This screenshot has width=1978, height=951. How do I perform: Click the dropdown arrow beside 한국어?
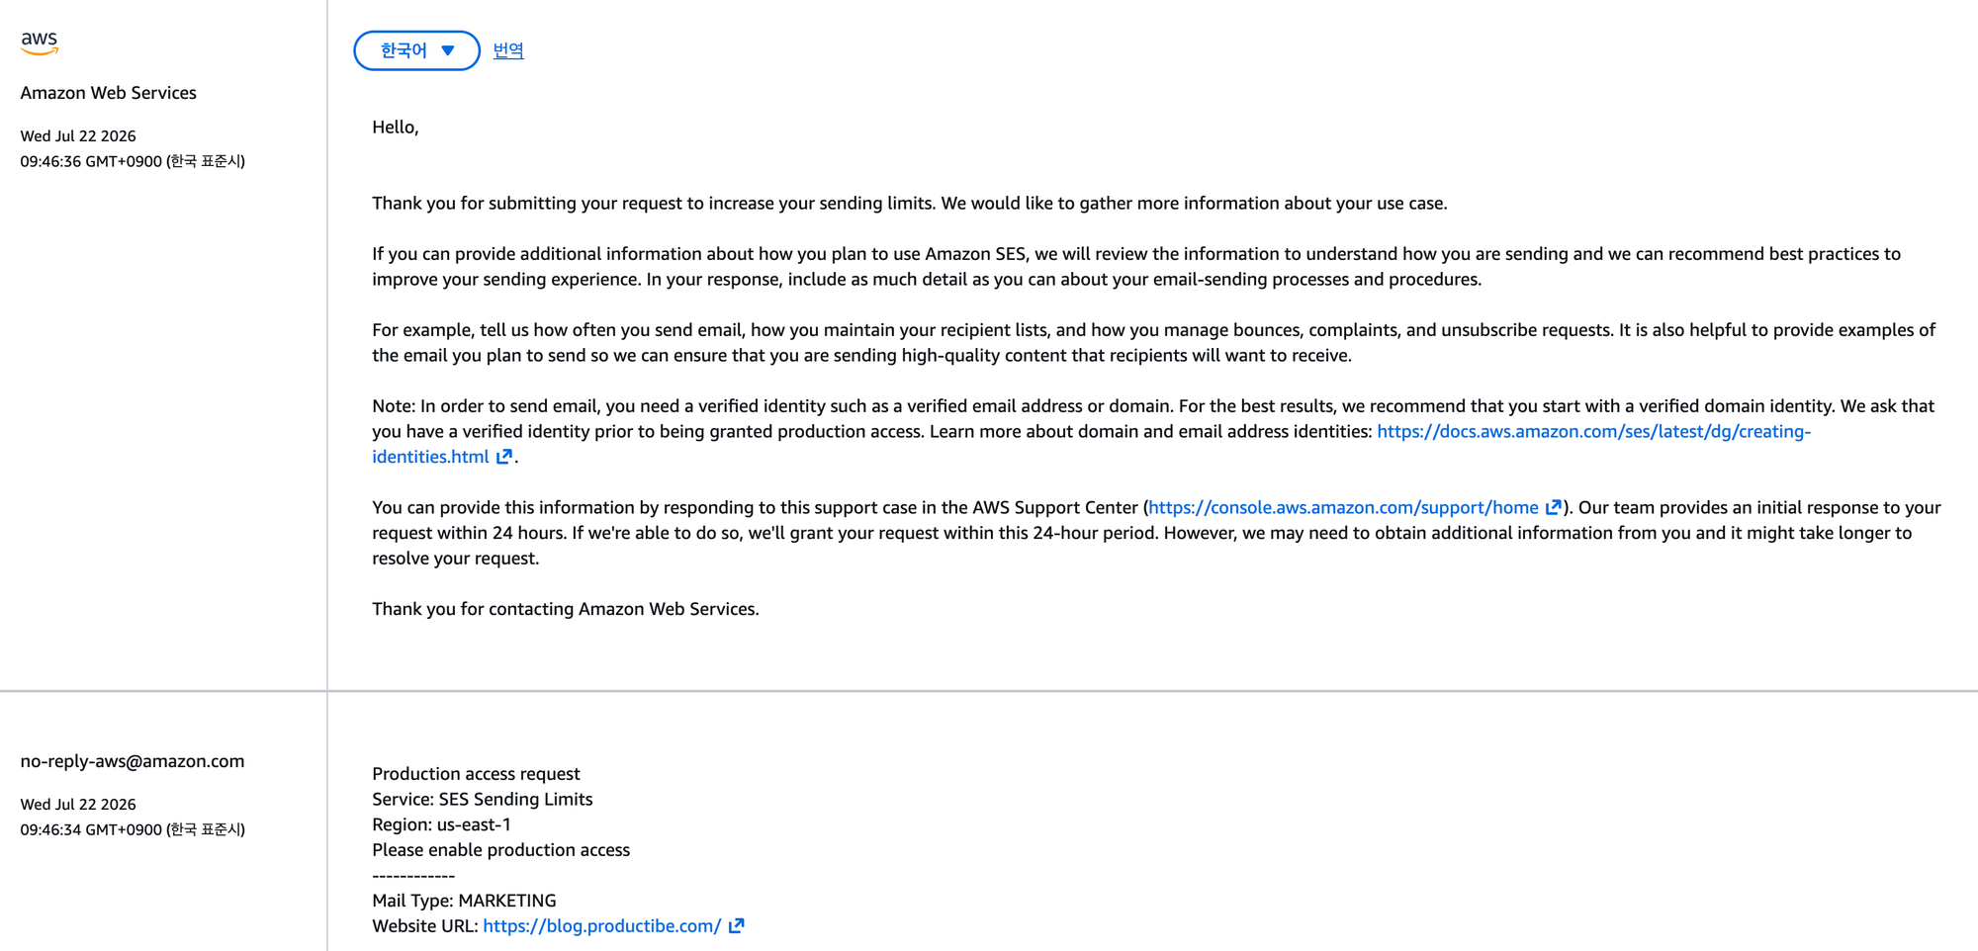click(x=448, y=50)
